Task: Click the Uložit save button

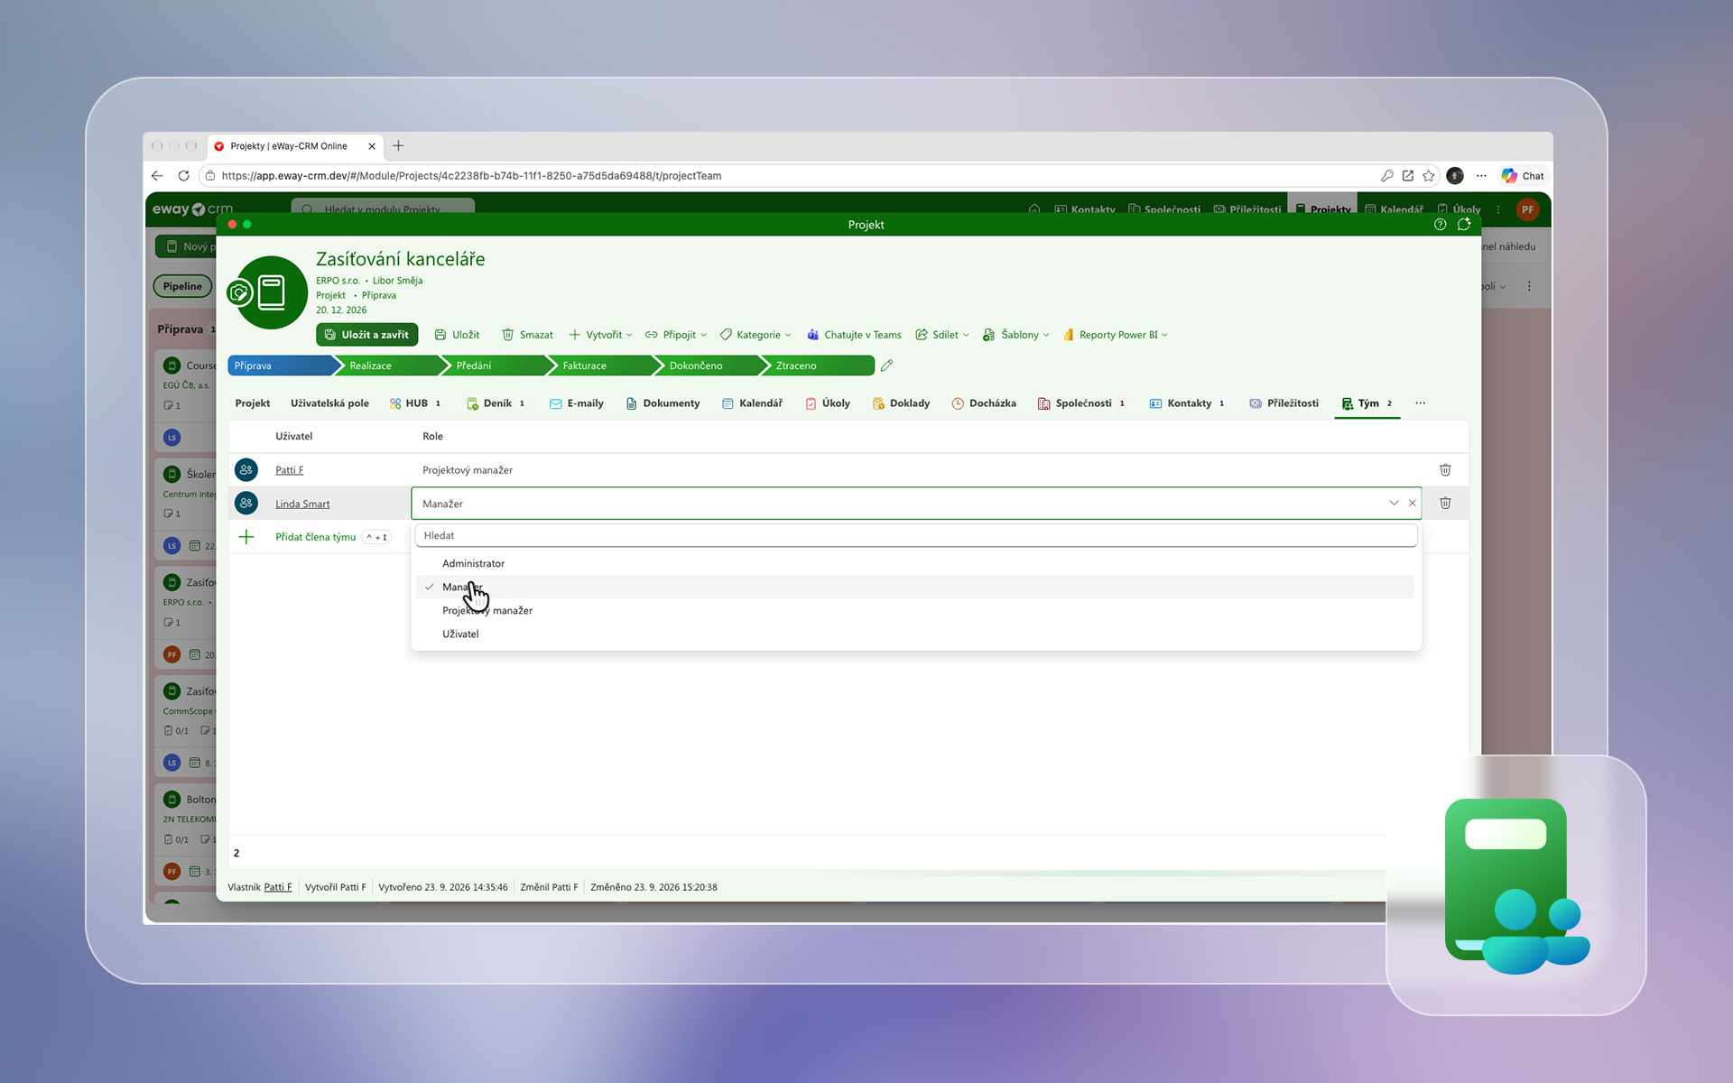Action: [x=457, y=335]
